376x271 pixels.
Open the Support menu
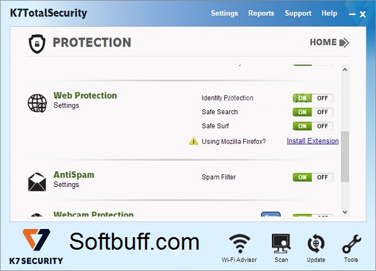298,13
